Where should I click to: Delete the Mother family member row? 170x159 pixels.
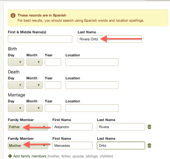tap(149, 145)
